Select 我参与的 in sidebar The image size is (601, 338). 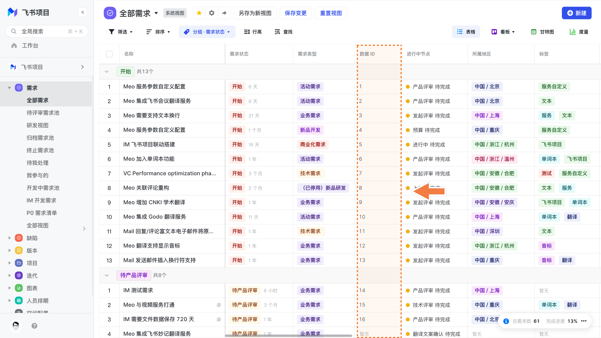pyautogui.click(x=38, y=176)
